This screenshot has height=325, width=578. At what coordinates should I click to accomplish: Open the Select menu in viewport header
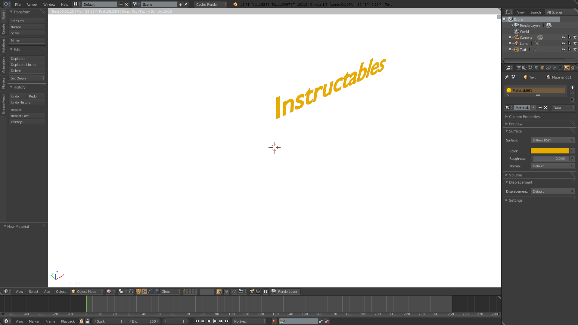[33, 291]
